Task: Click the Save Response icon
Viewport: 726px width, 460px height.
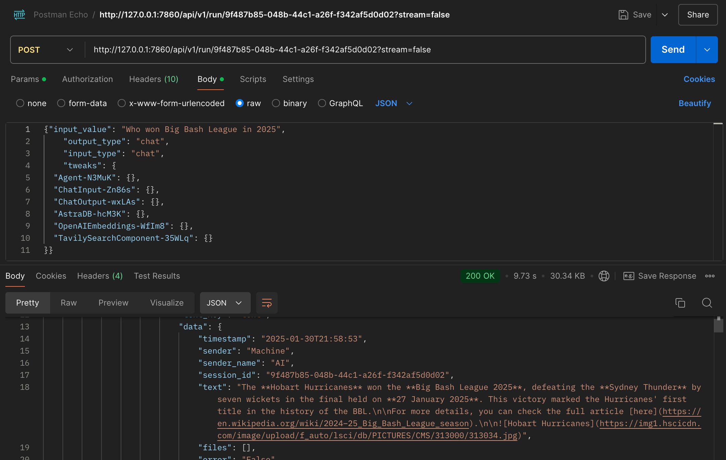Action: tap(629, 276)
